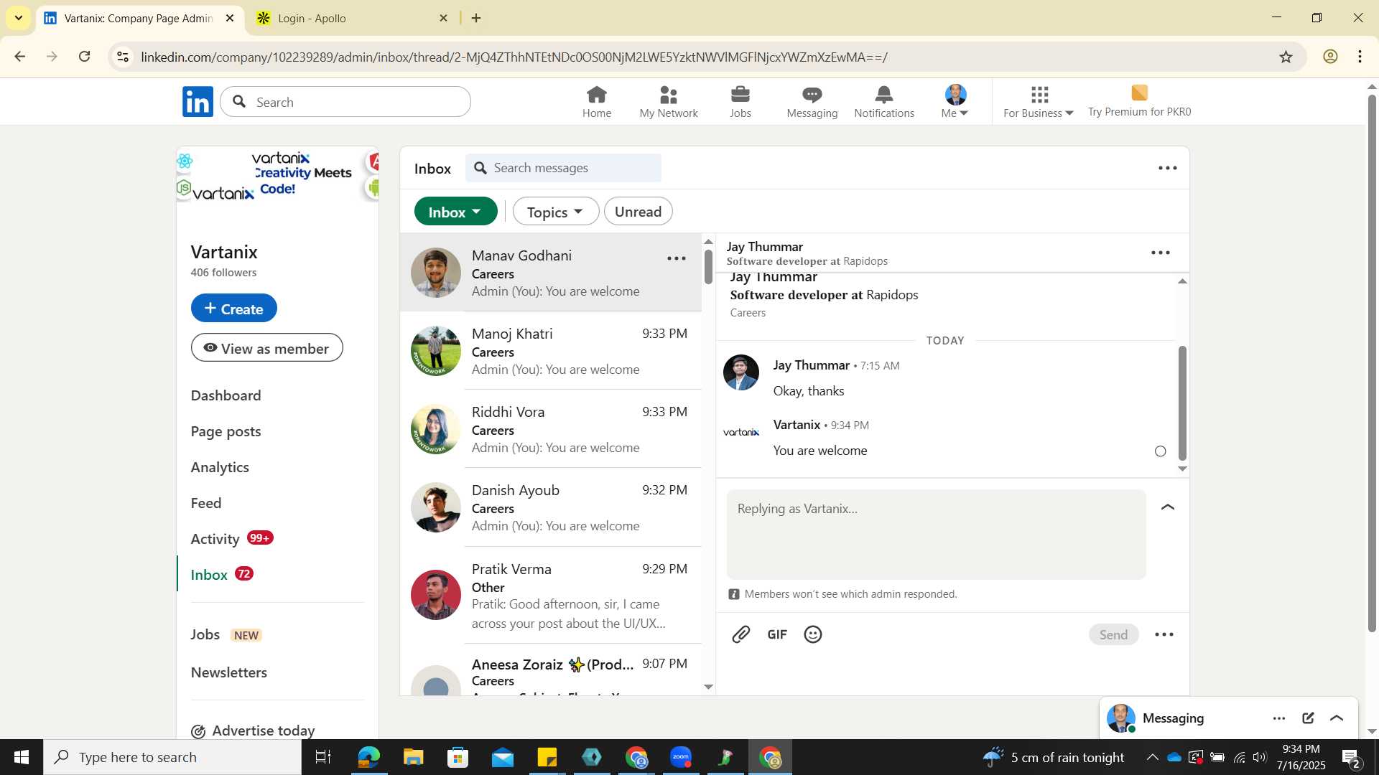This screenshot has height=775, width=1379.
Task: Go back in browser
Action: (x=19, y=57)
